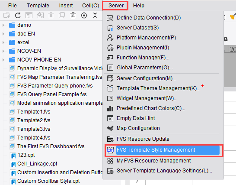Choose Map Configuration entry
The height and width of the screenshot is (185, 236).
click(x=138, y=128)
